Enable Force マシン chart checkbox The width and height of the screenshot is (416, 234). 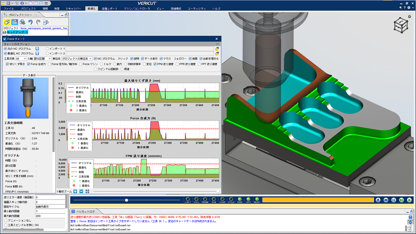point(80,64)
